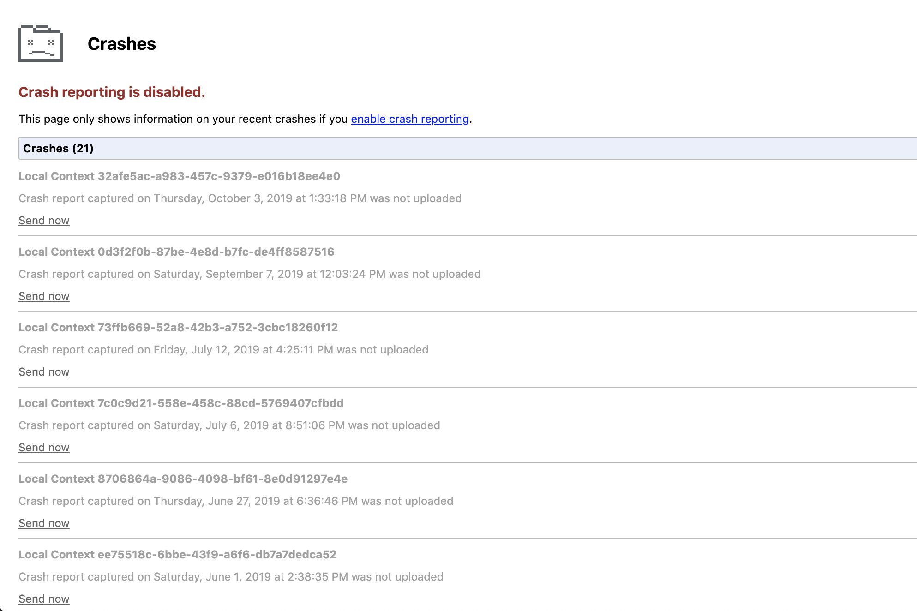Select Local Context ee75518c-6bbe-43f9-a6f6-db7a7dedca52
This screenshot has height=611, width=917.
pyautogui.click(x=178, y=555)
